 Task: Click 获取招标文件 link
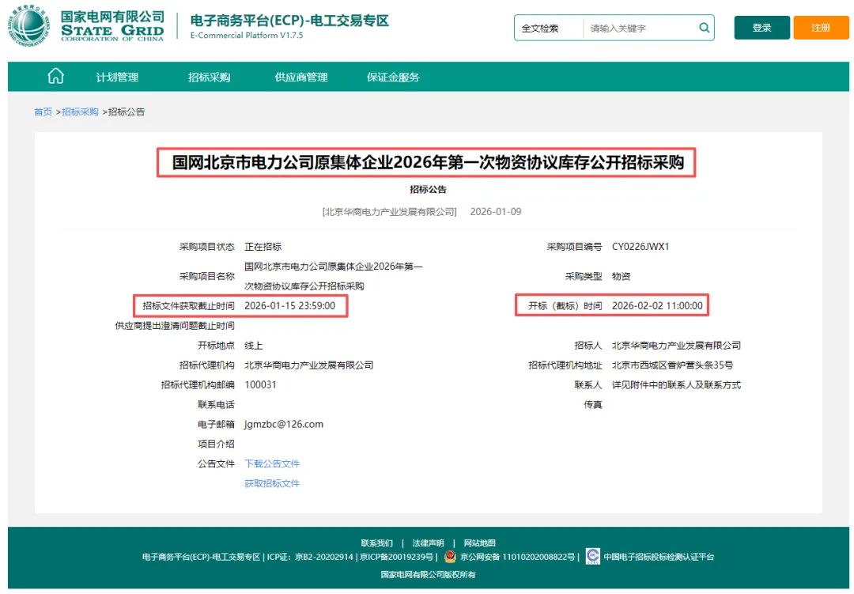coord(272,482)
